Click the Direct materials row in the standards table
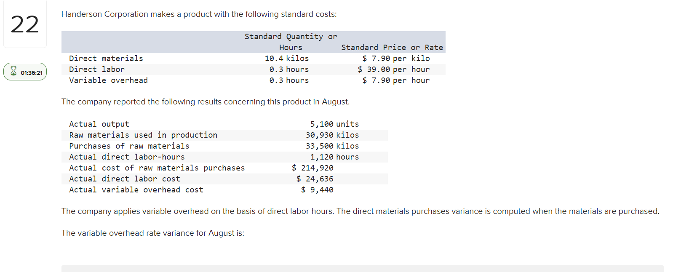Image resolution: width=681 pixels, height=272 pixels. (106, 58)
